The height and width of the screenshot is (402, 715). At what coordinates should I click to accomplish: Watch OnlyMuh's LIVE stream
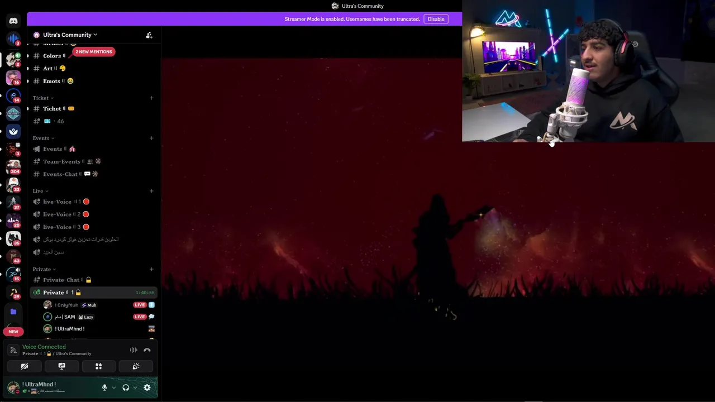[140, 305]
